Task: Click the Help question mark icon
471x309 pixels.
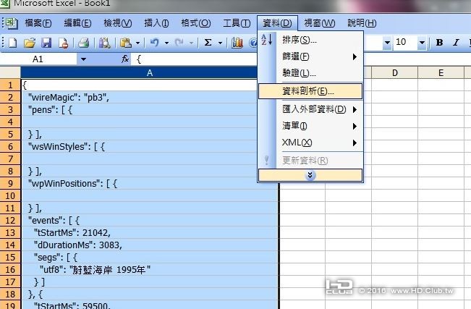Action: coord(253,43)
